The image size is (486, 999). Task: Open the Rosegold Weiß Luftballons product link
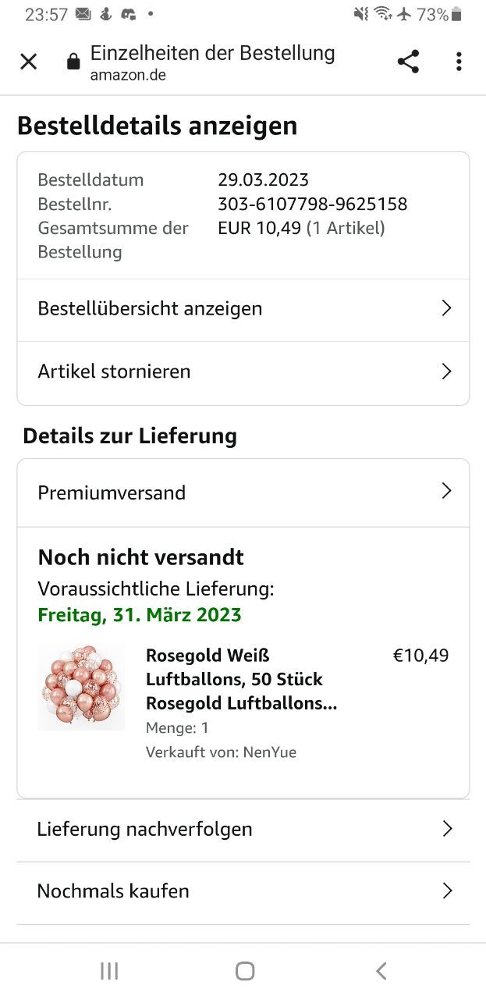click(241, 679)
